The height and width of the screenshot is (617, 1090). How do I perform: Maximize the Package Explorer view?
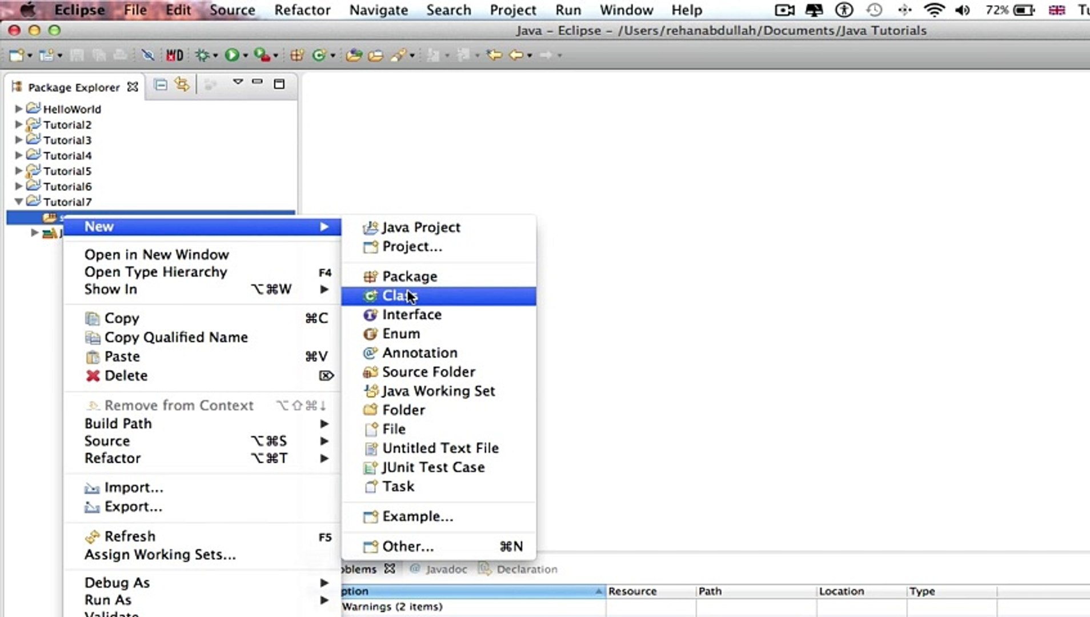[279, 84]
